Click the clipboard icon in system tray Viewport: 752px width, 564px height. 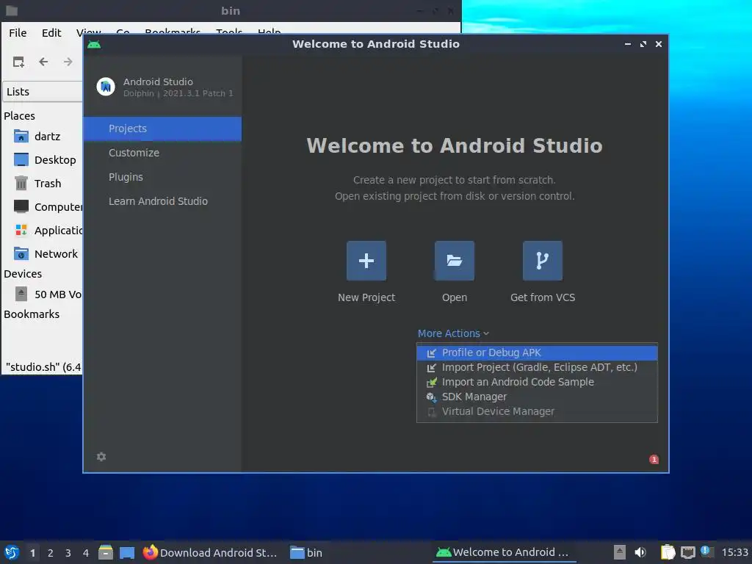pos(668,552)
